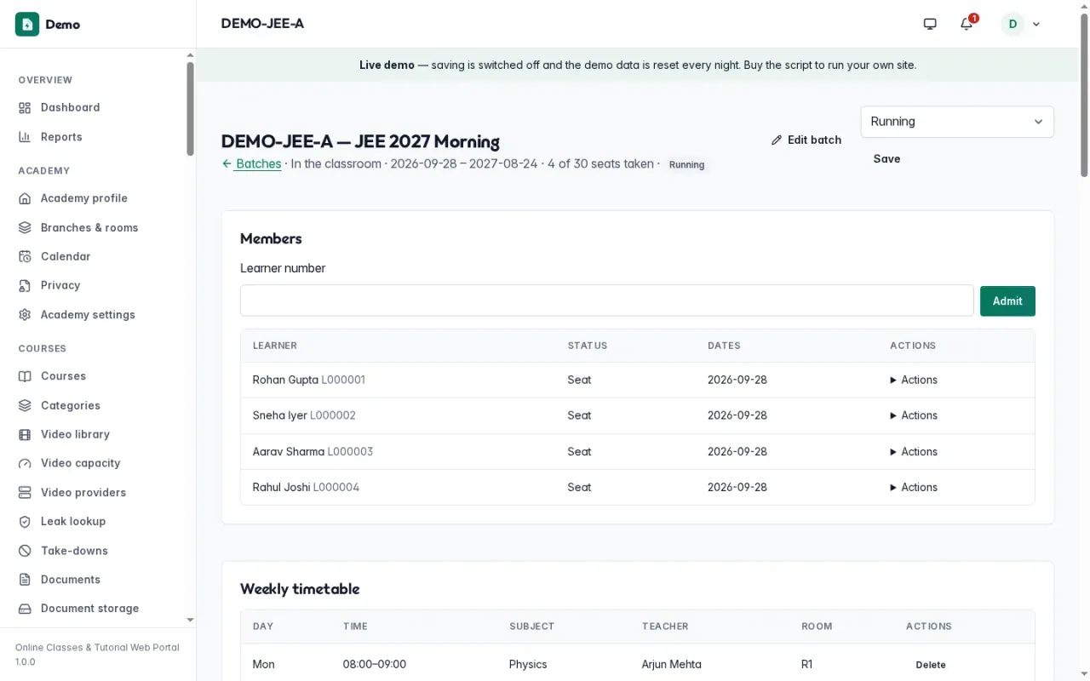Expand Actions for Rohan Gupta

914,380
